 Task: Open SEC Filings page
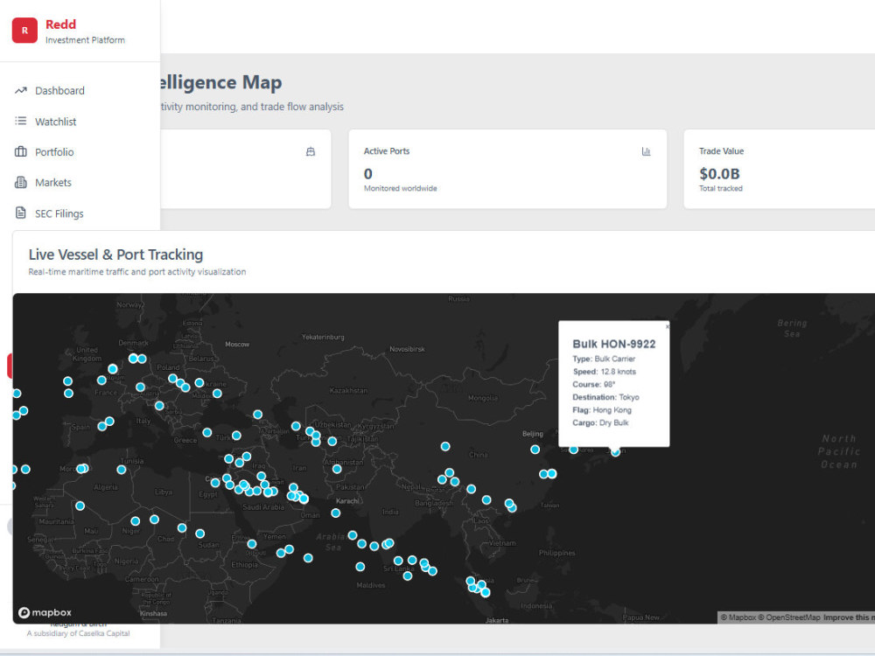pyautogui.click(x=59, y=213)
